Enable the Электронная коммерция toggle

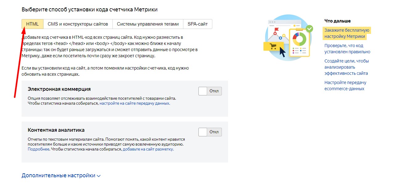click(210, 91)
